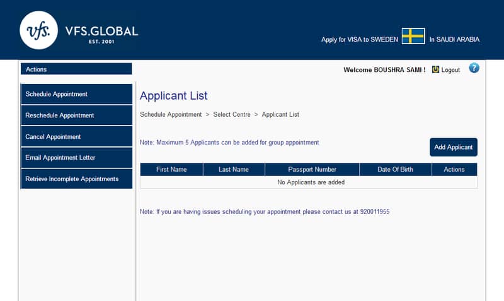Select Cancel Appointment in the sidebar
This screenshot has height=301, width=504.
(x=76, y=136)
